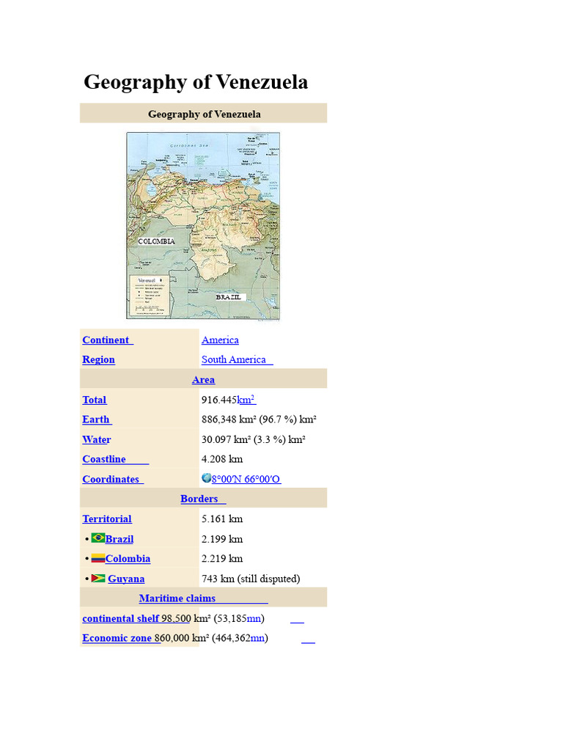Viewport: 563px width, 751px height.
Task: Open the Colombia link
Action: (128, 559)
